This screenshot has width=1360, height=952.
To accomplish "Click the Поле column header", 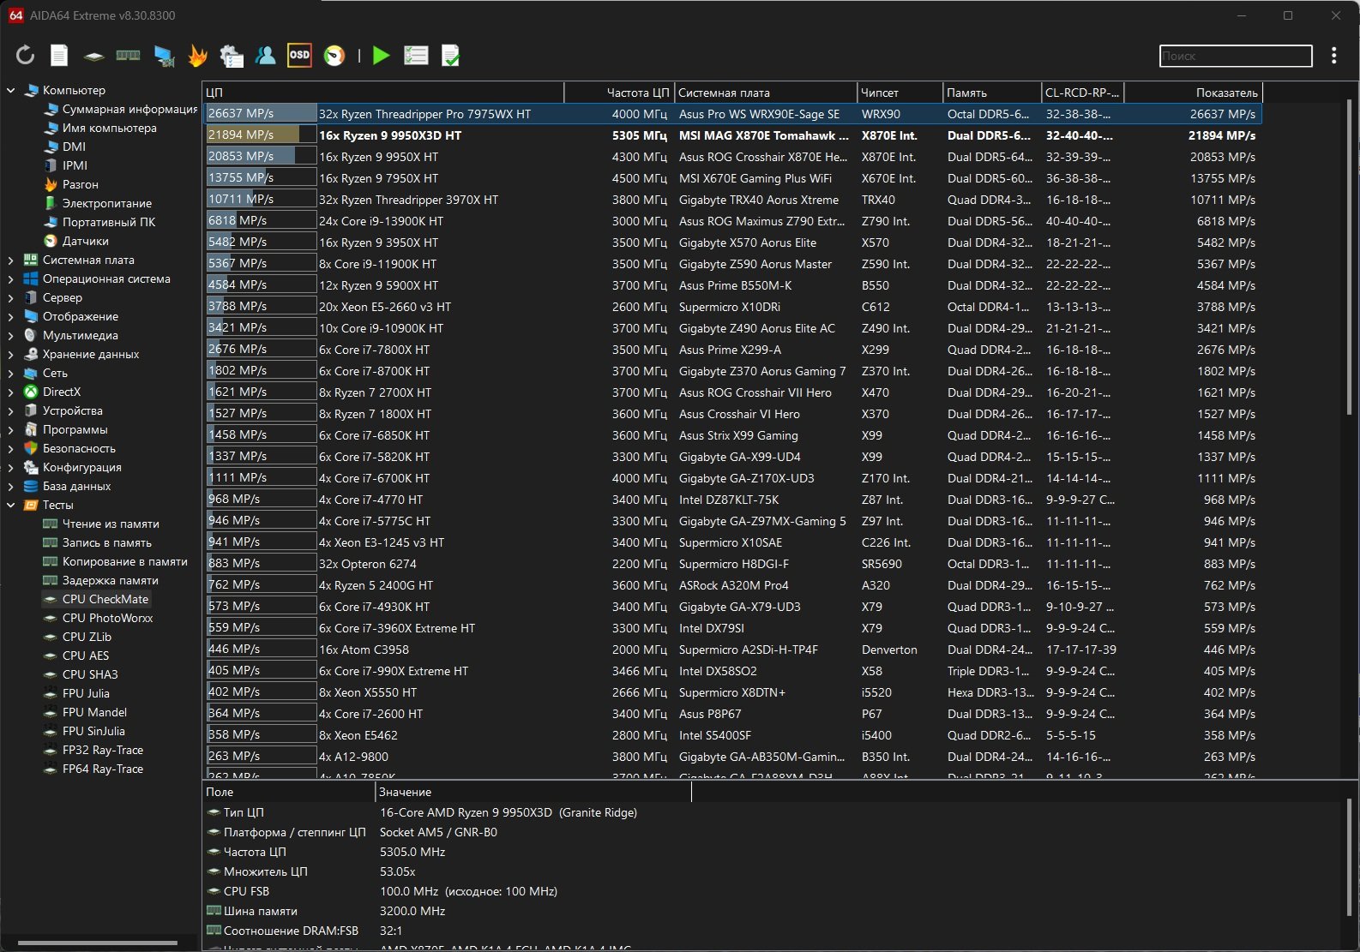I will click(289, 792).
